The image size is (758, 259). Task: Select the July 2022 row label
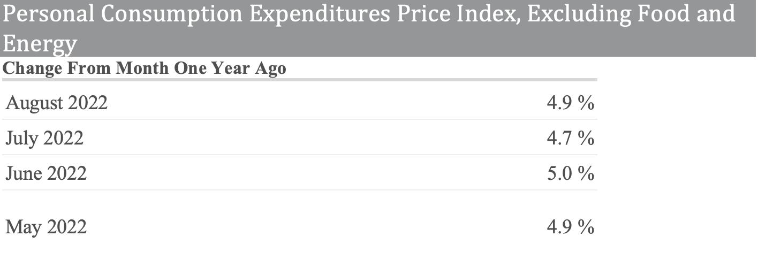pyautogui.click(x=44, y=138)
